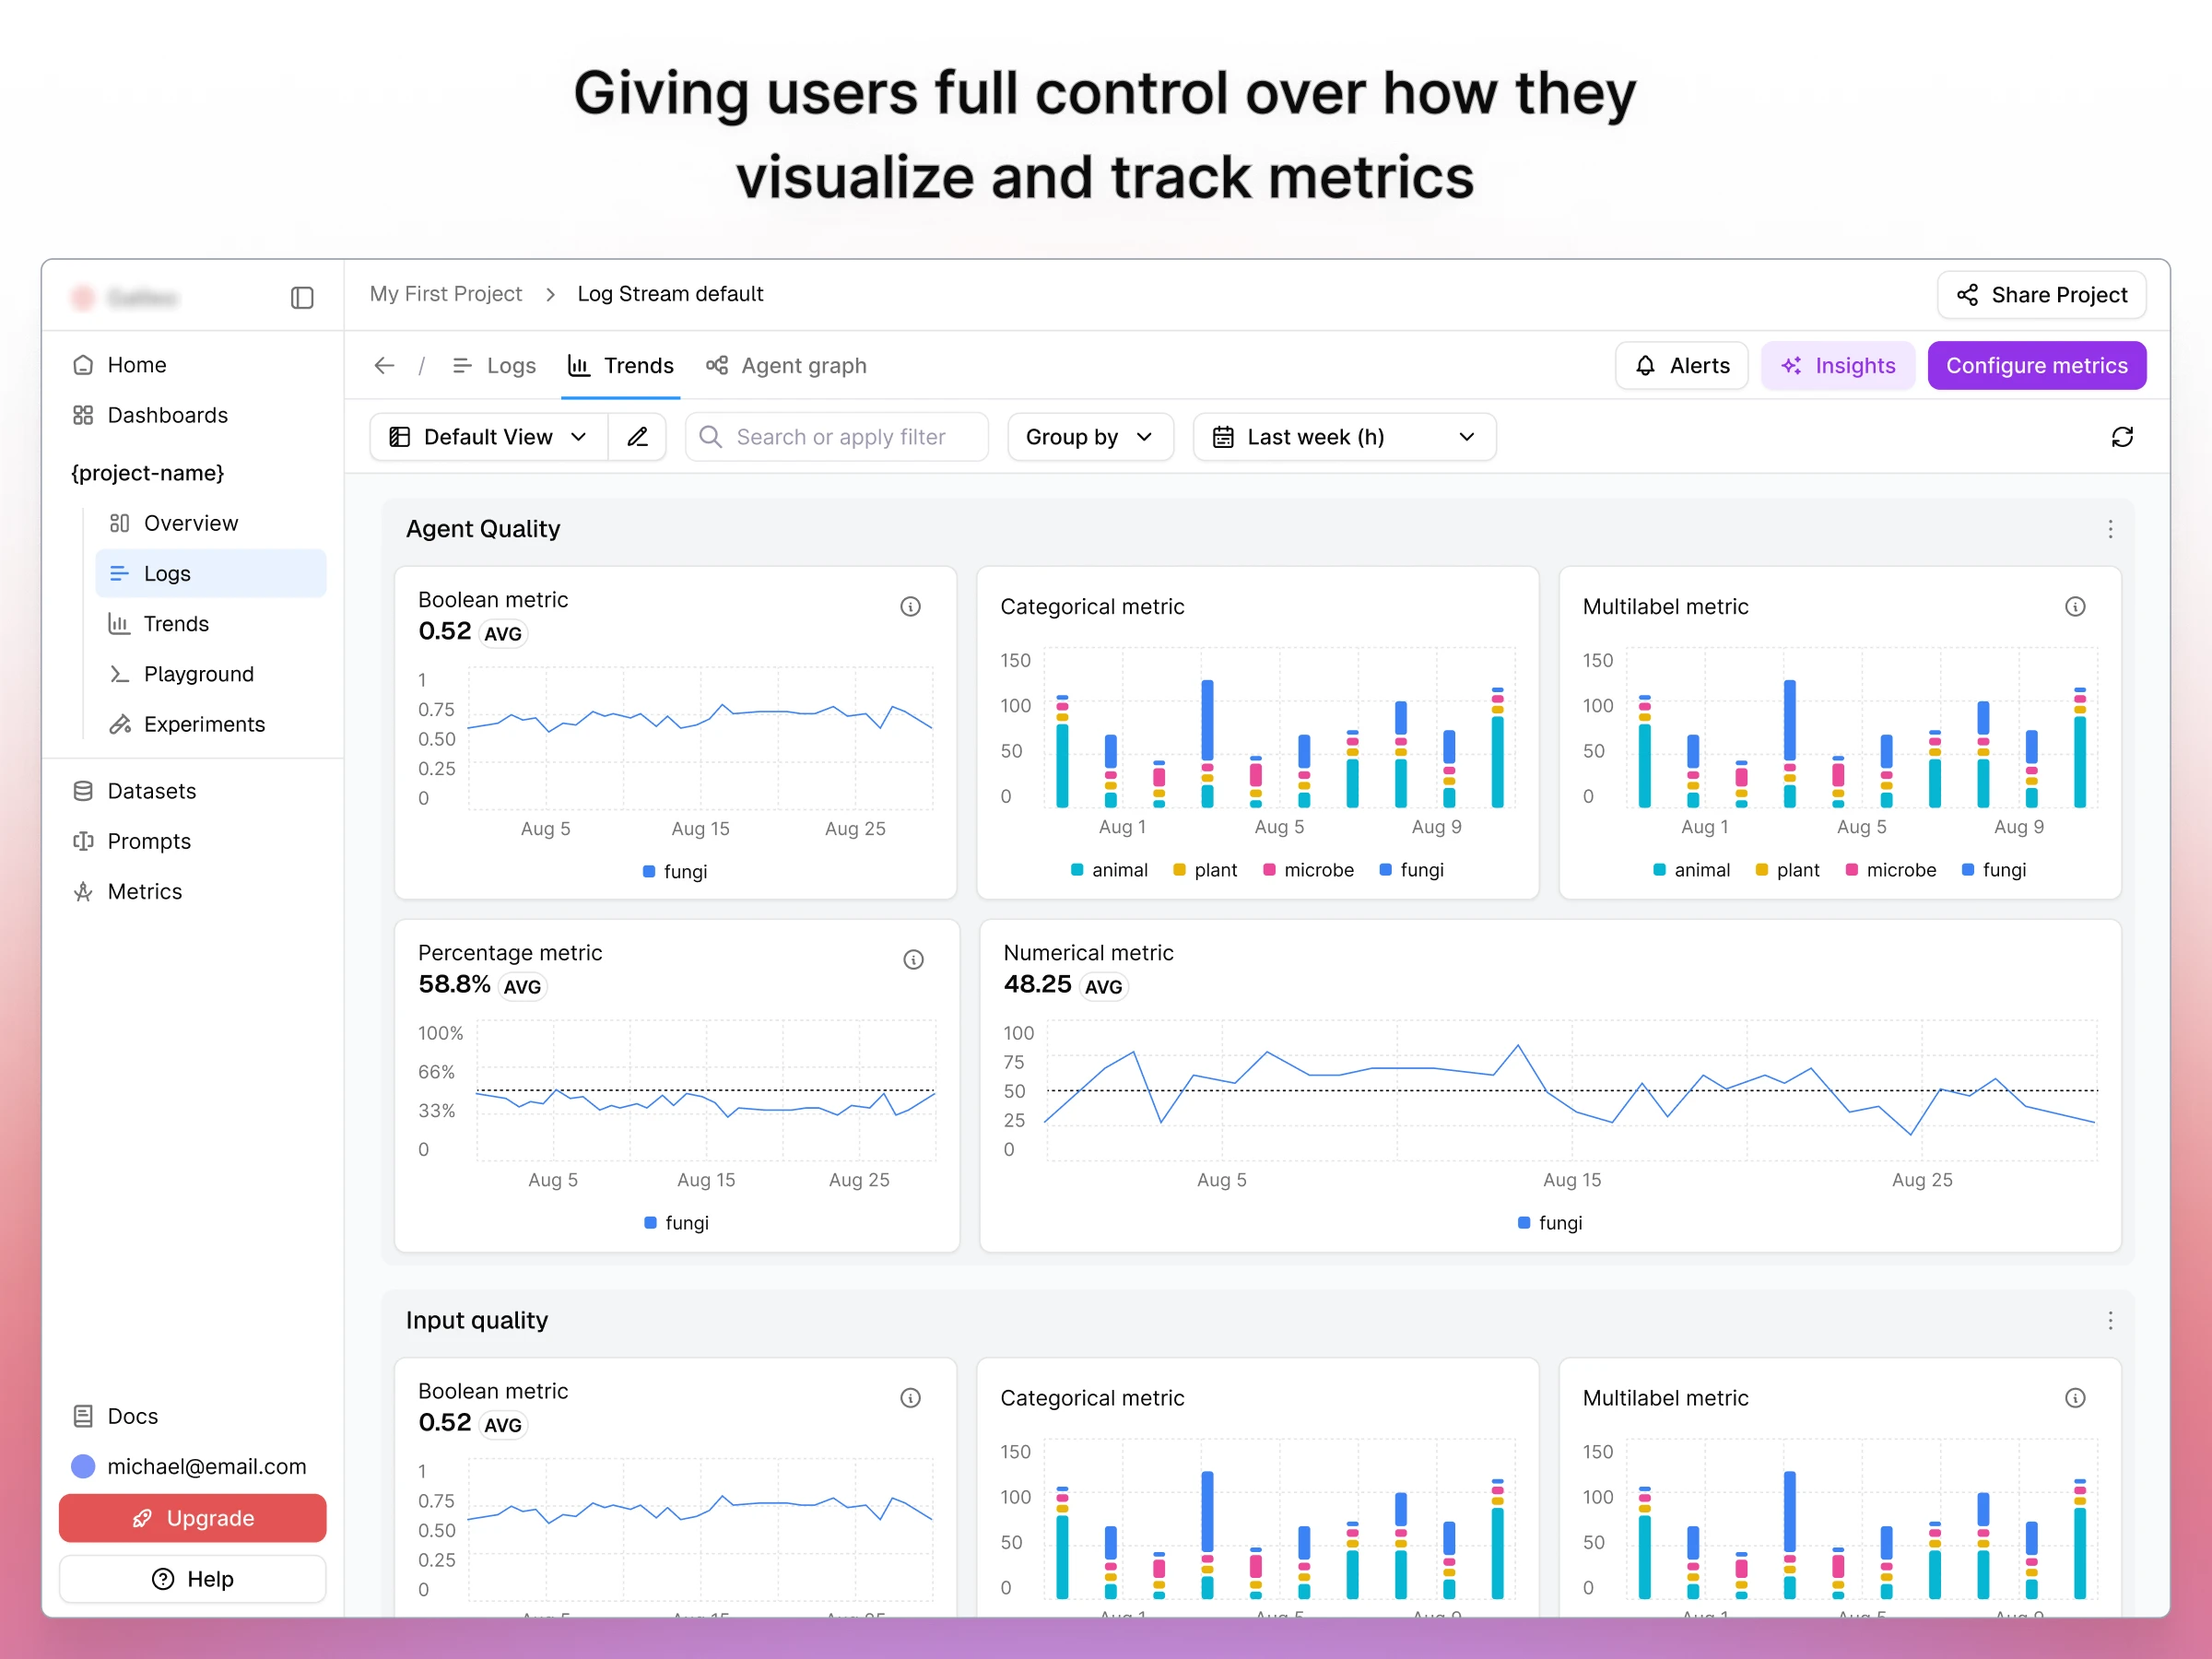Viewport: 2212px width, 1659px height.
Task: Click info icon on Multilabel metric card
Action: tap(2075, 606)
